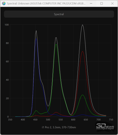Click the white curve peak near 640nm
118x135 pixels.
tap(82, 25)
